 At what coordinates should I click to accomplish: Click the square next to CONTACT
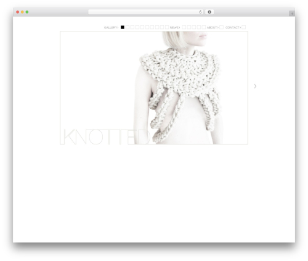(244, 27)
